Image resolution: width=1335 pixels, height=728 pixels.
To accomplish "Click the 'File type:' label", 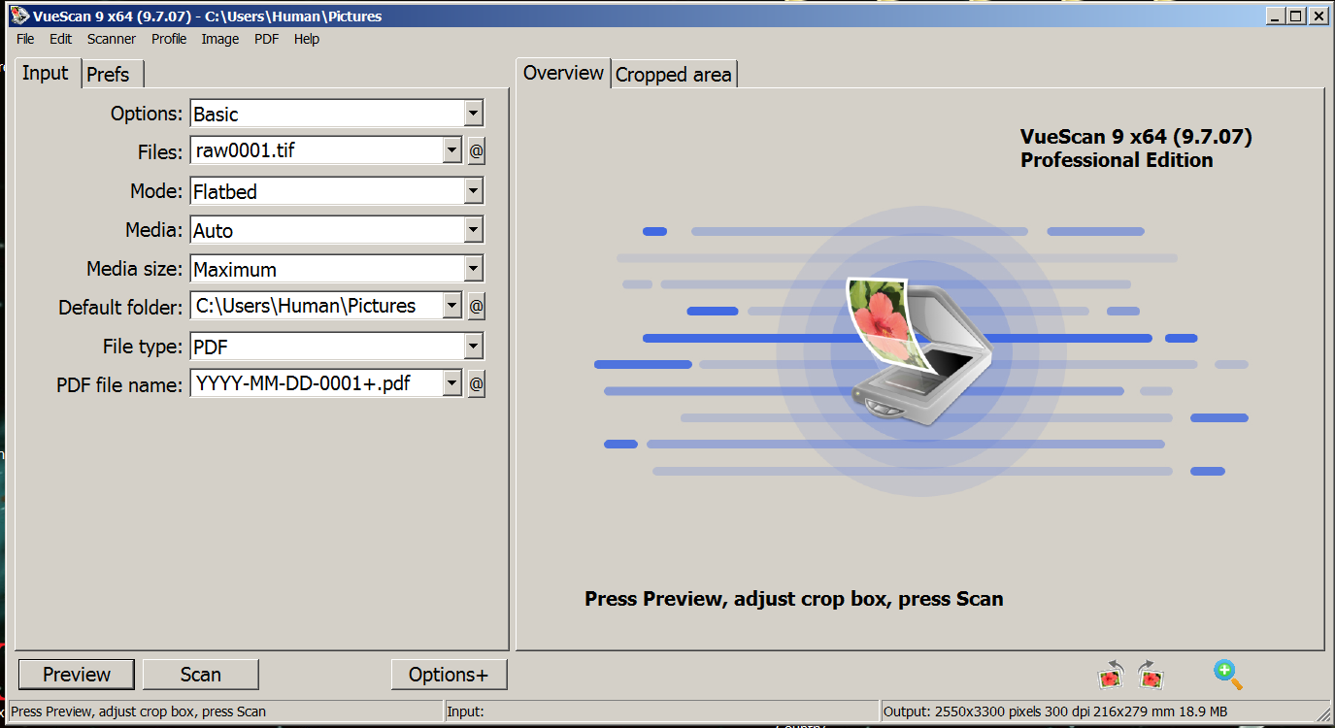I will [143, 347].
